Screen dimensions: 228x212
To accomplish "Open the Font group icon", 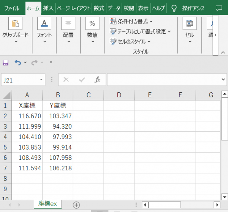I will click(x=44, y=23).
